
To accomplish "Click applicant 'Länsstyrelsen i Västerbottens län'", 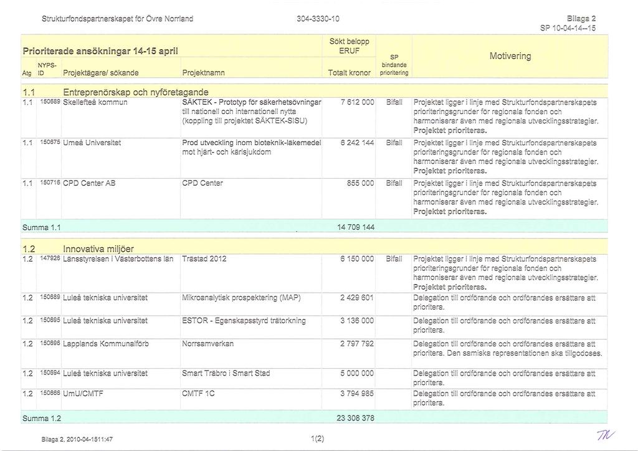I will tap(118, 259).
